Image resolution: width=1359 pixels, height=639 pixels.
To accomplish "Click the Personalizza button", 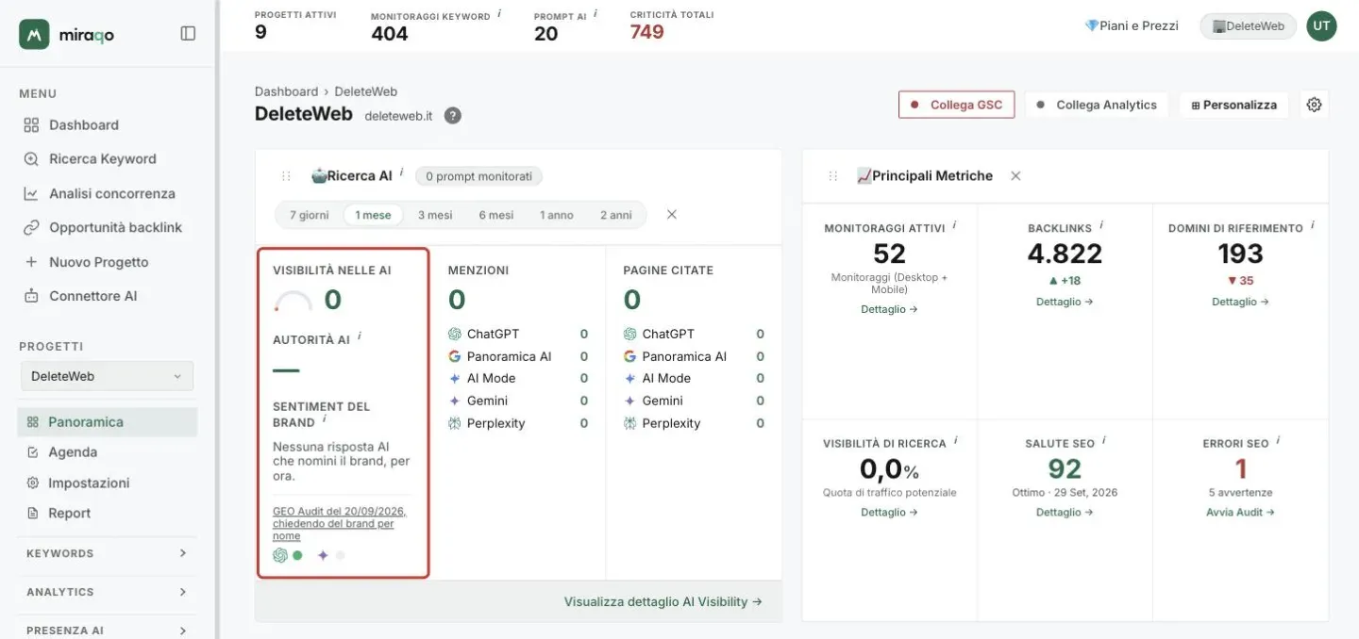I will click(x=1234, y=105).
